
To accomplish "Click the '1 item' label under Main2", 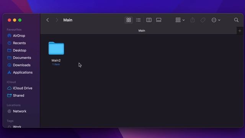I will tap(56, 64).
